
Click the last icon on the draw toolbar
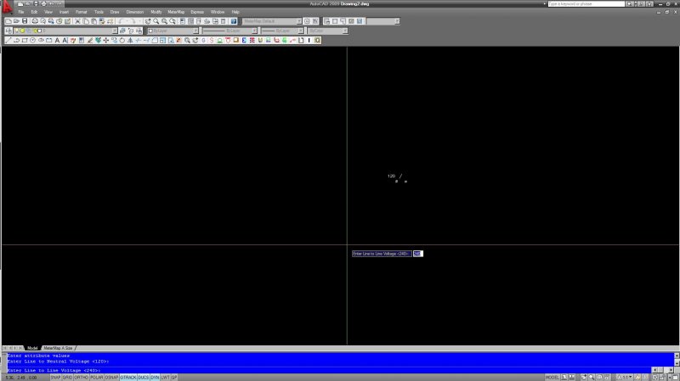pos(317,40)
